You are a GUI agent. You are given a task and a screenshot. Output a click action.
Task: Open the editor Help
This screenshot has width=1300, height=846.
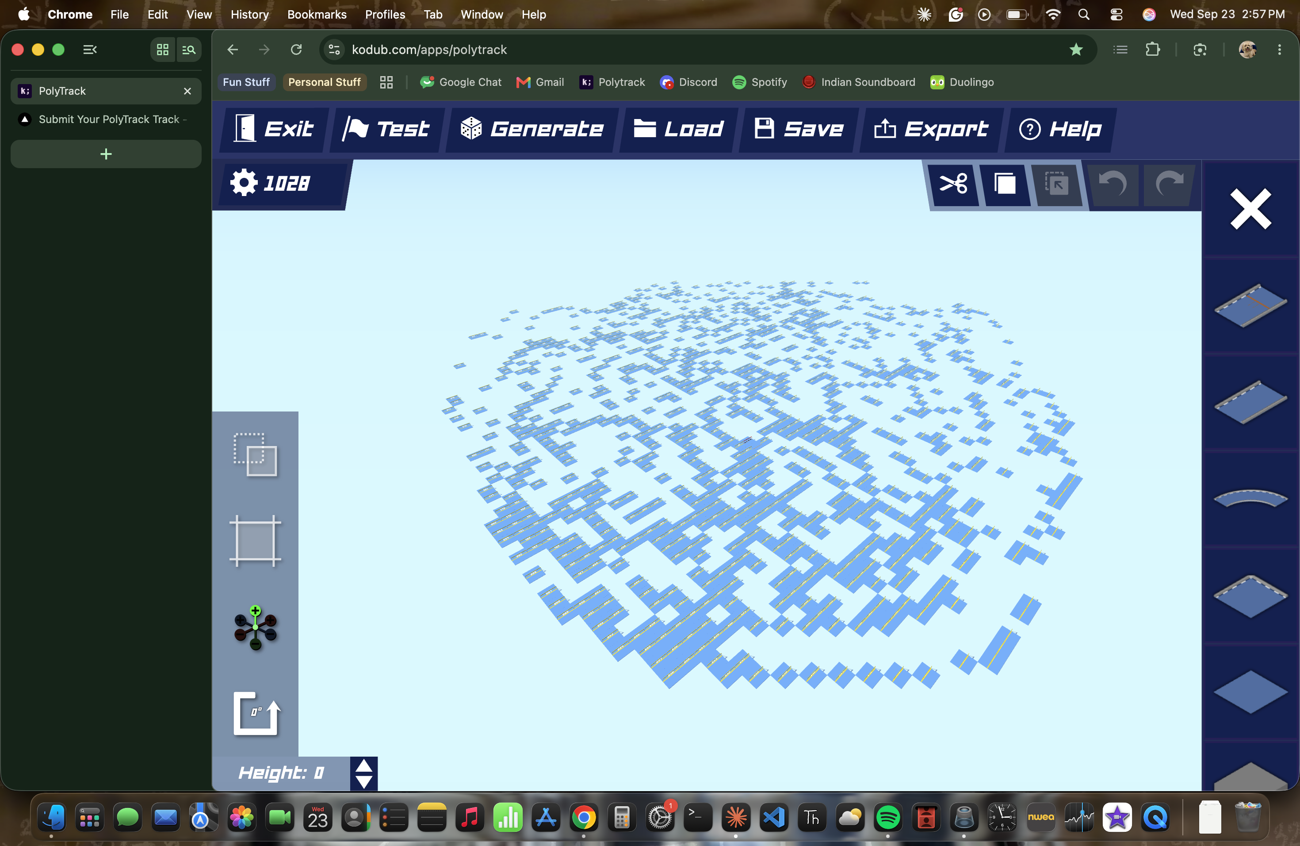[1060, 129]
